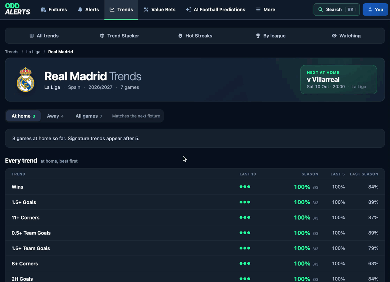Click the More hamburger menu icon
This screenshot has height=282, width=390.
tap(258, 9)
